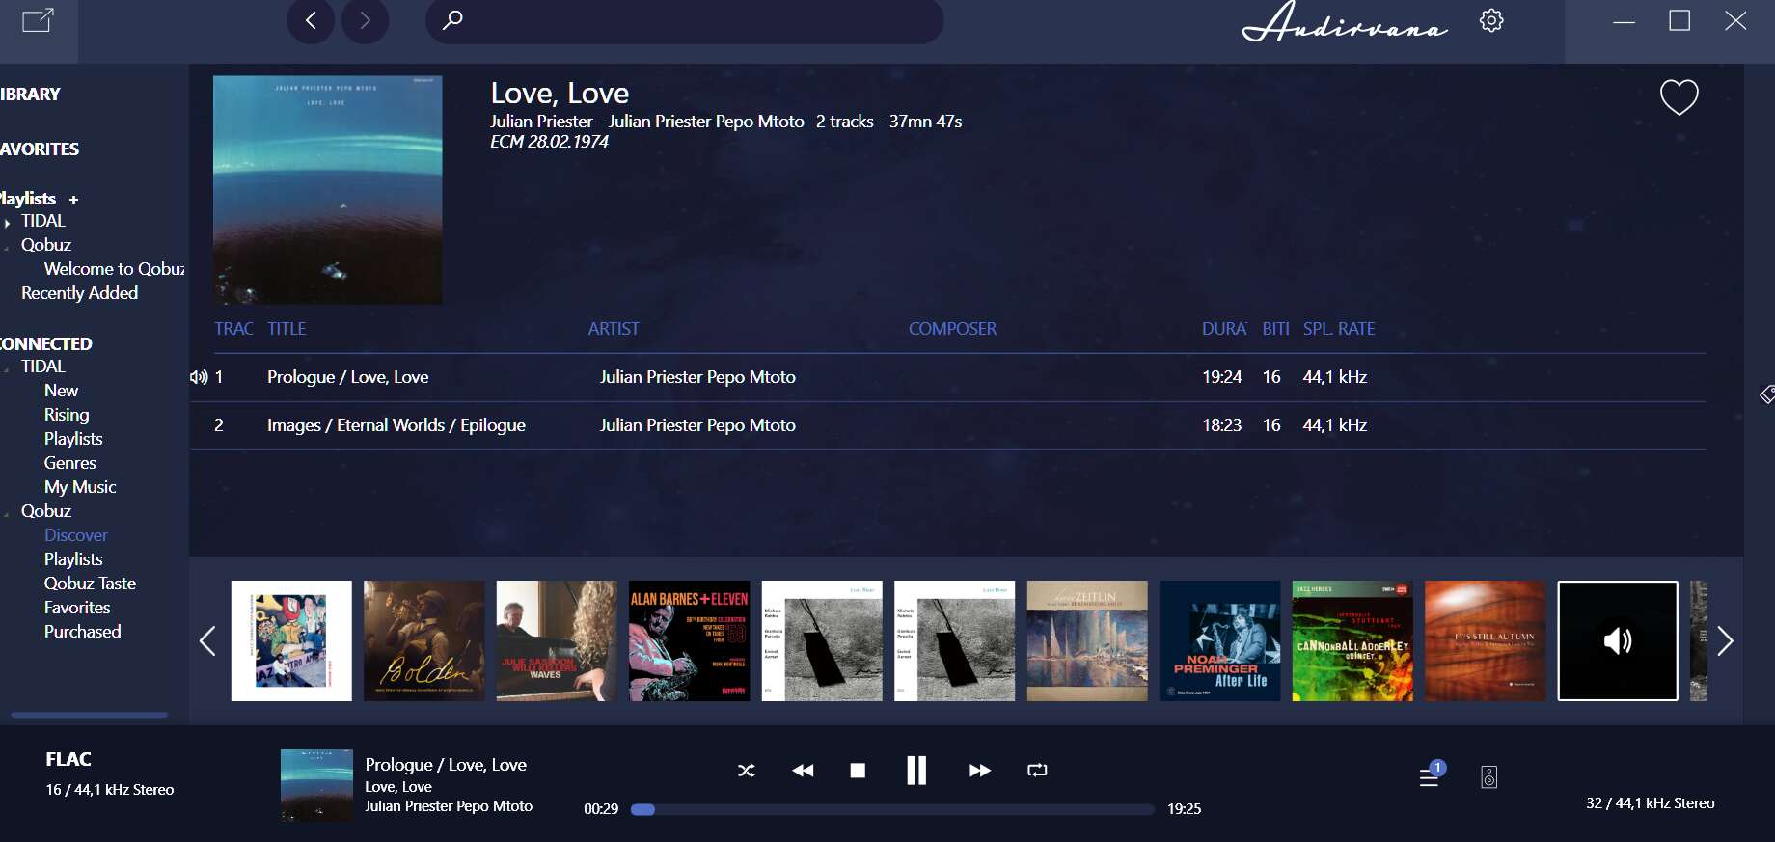This screenshot has height=842, width=1775.
Task: Sort by Duration column header
Action: tap(1224, 329)
